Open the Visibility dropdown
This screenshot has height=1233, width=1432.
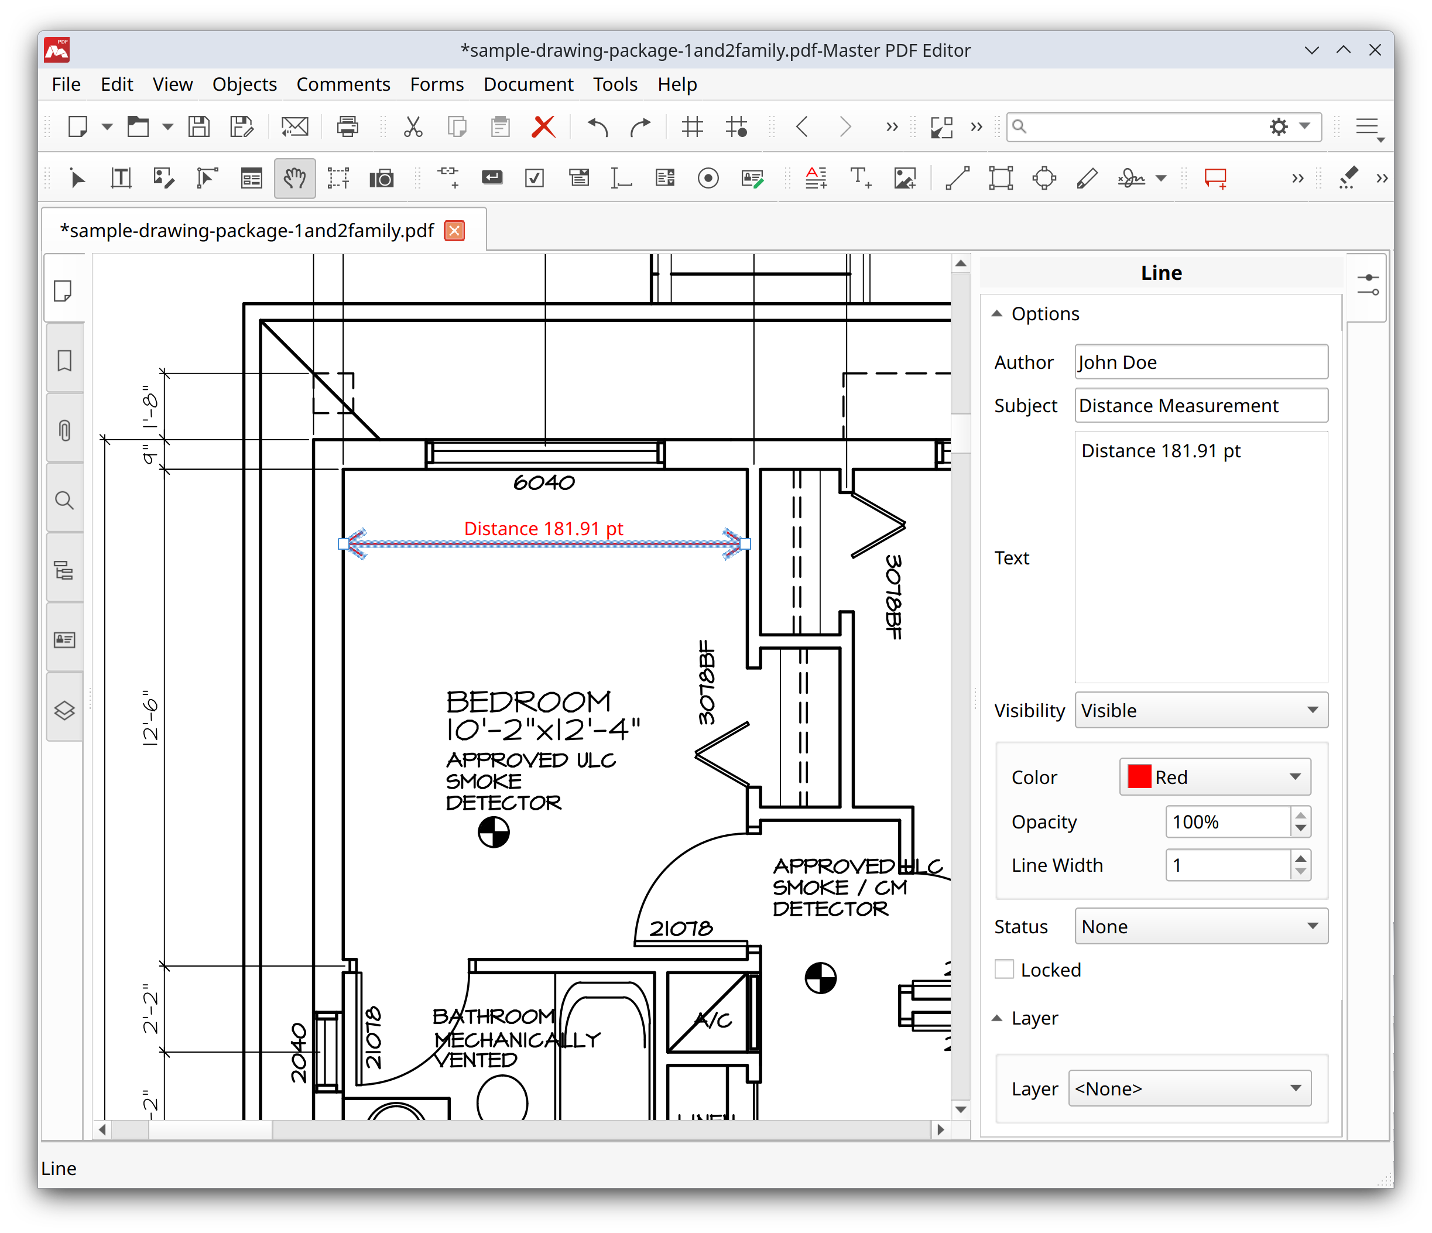tap(1201, 711)
